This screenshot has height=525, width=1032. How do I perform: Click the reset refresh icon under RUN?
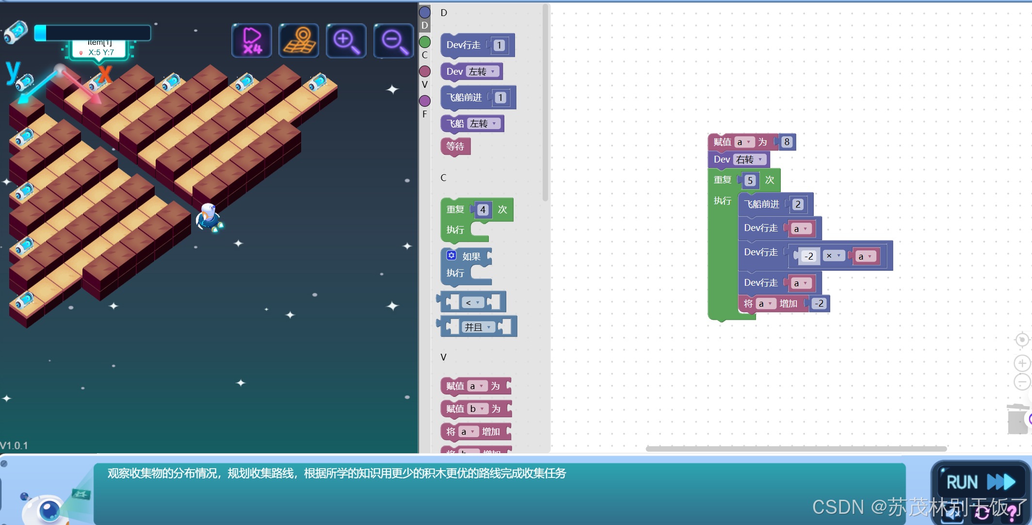[983, 513]
